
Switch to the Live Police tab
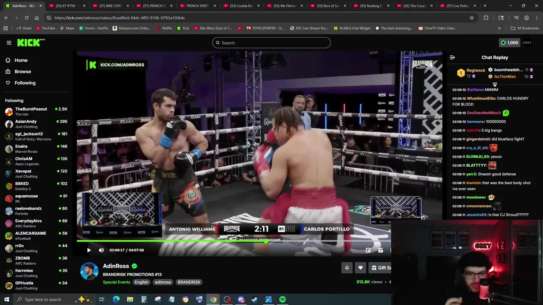457,6
